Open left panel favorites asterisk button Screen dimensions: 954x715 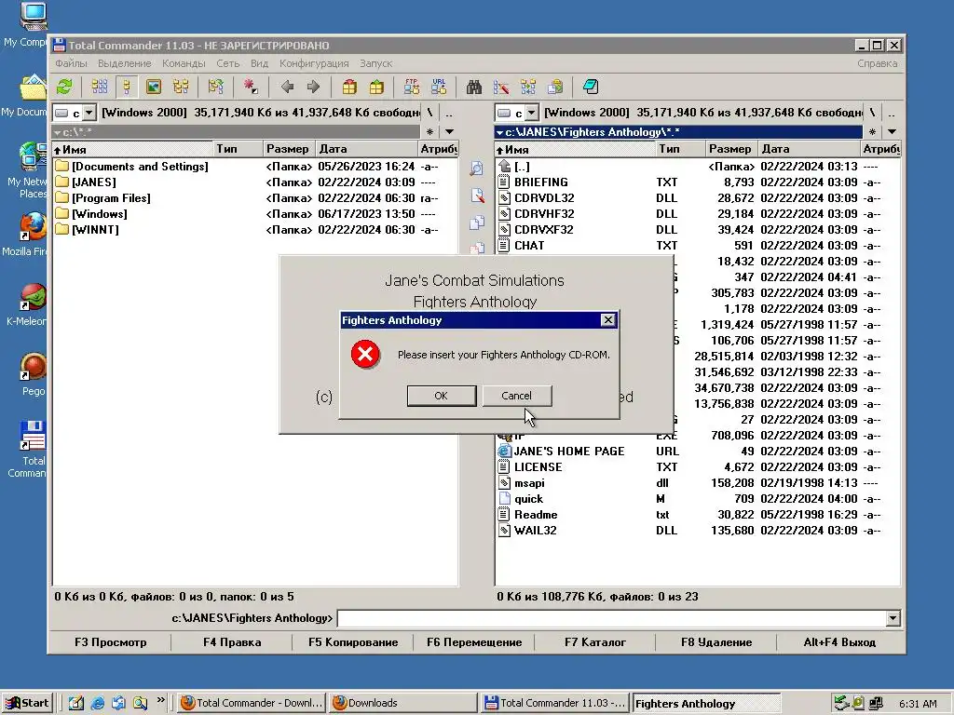[429, 132]
